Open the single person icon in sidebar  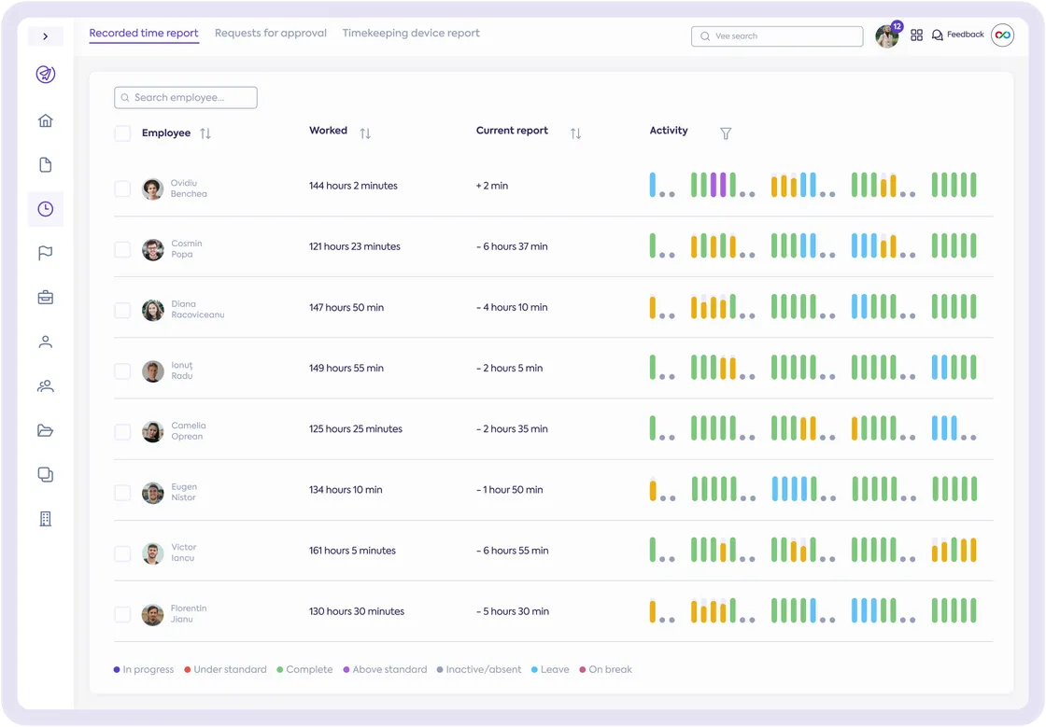click(x=46, y=342)
